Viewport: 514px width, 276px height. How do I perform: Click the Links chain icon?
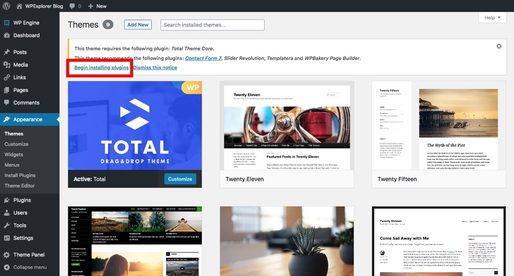pos(7,78)
